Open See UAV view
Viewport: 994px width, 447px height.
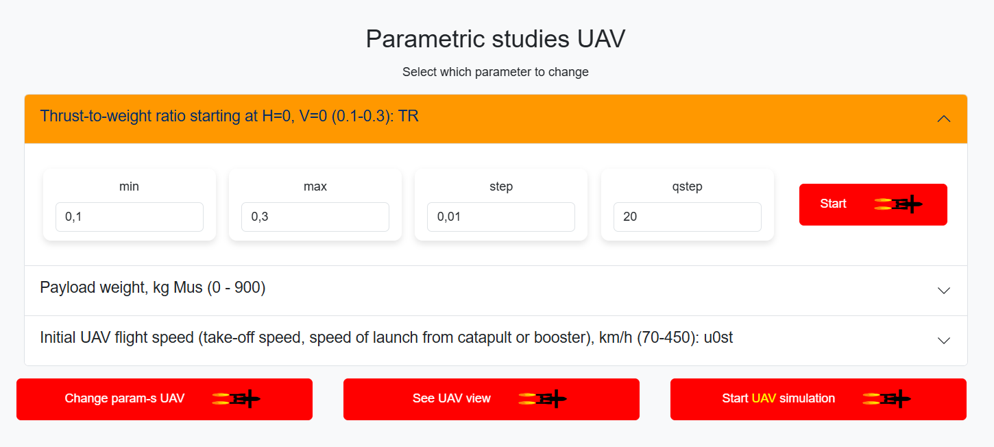tap(492, 399)
